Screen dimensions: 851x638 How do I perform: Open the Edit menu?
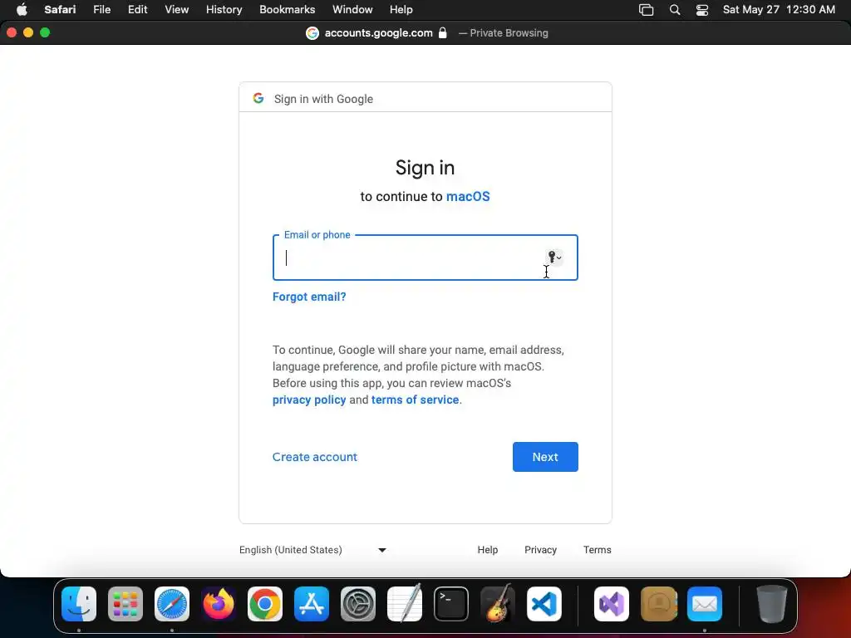(137, 10)
